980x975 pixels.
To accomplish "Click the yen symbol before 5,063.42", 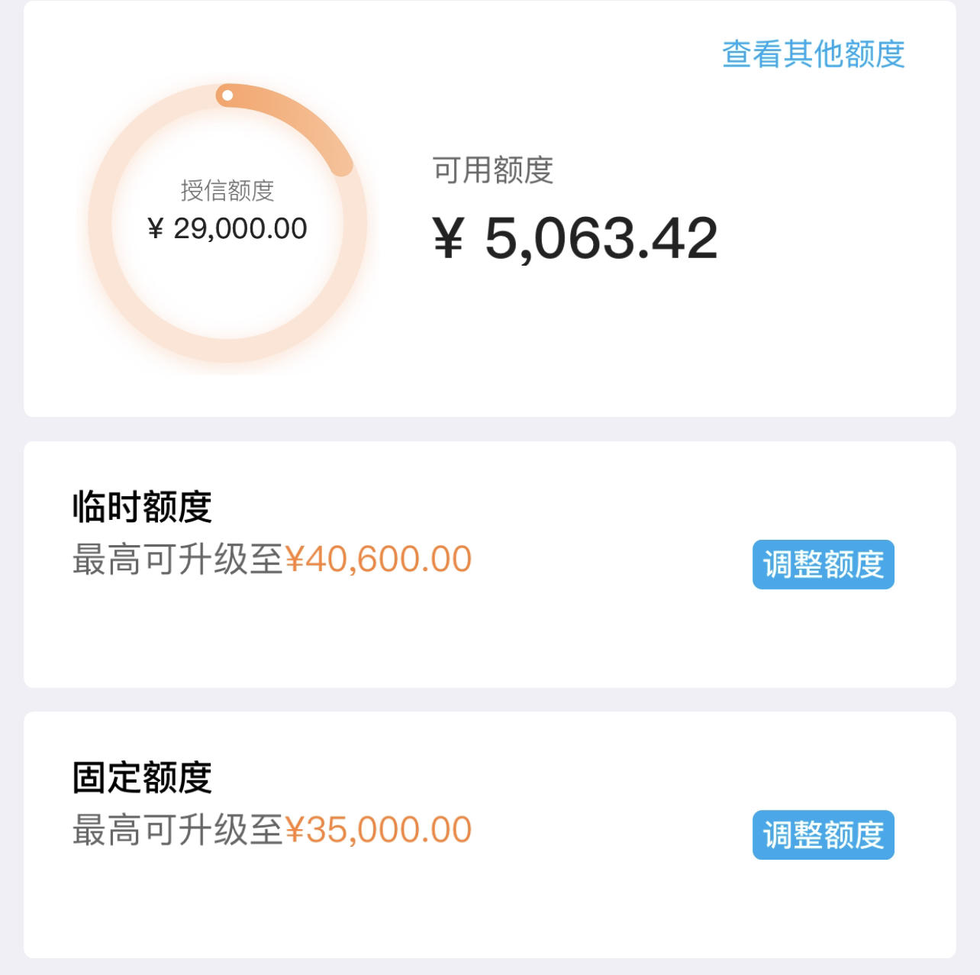I will [448, 238].
